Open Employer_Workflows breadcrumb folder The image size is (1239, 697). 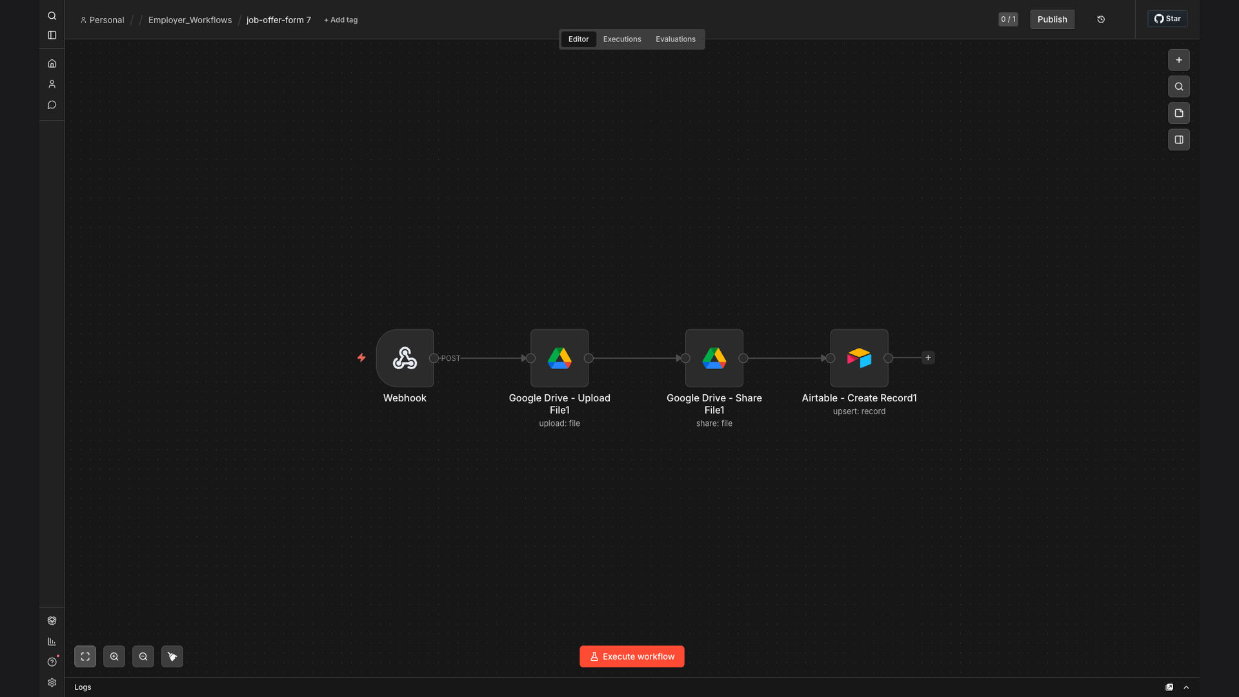(x=190, y=20)
